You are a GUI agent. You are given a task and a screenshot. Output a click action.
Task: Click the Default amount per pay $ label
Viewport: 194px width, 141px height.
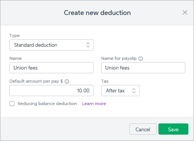click(x=36, y=81)
